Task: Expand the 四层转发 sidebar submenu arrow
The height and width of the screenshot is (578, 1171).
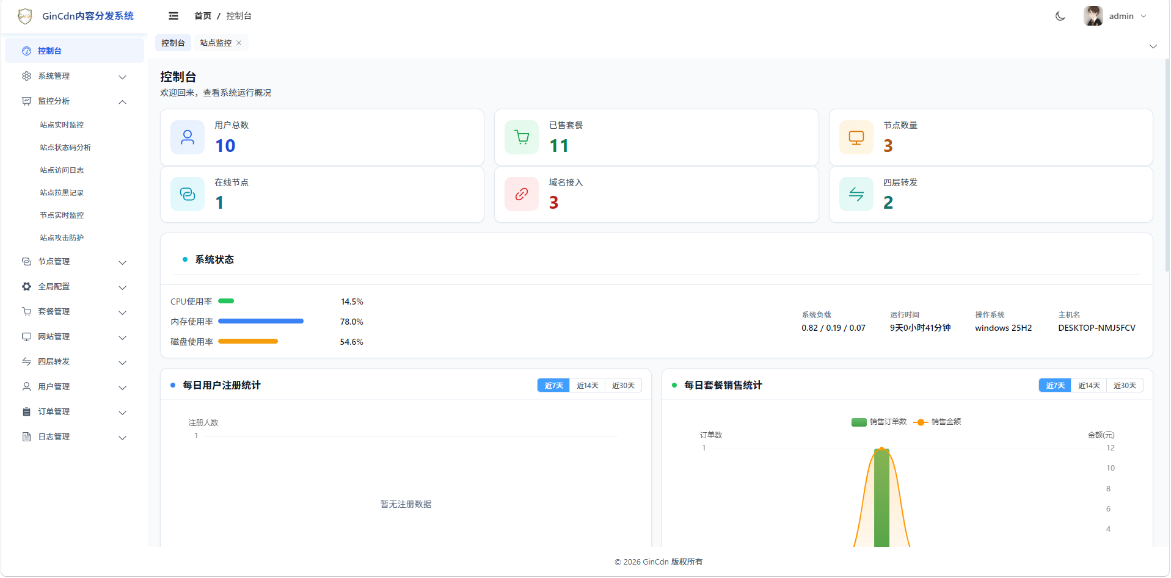Action: point(122,363)
